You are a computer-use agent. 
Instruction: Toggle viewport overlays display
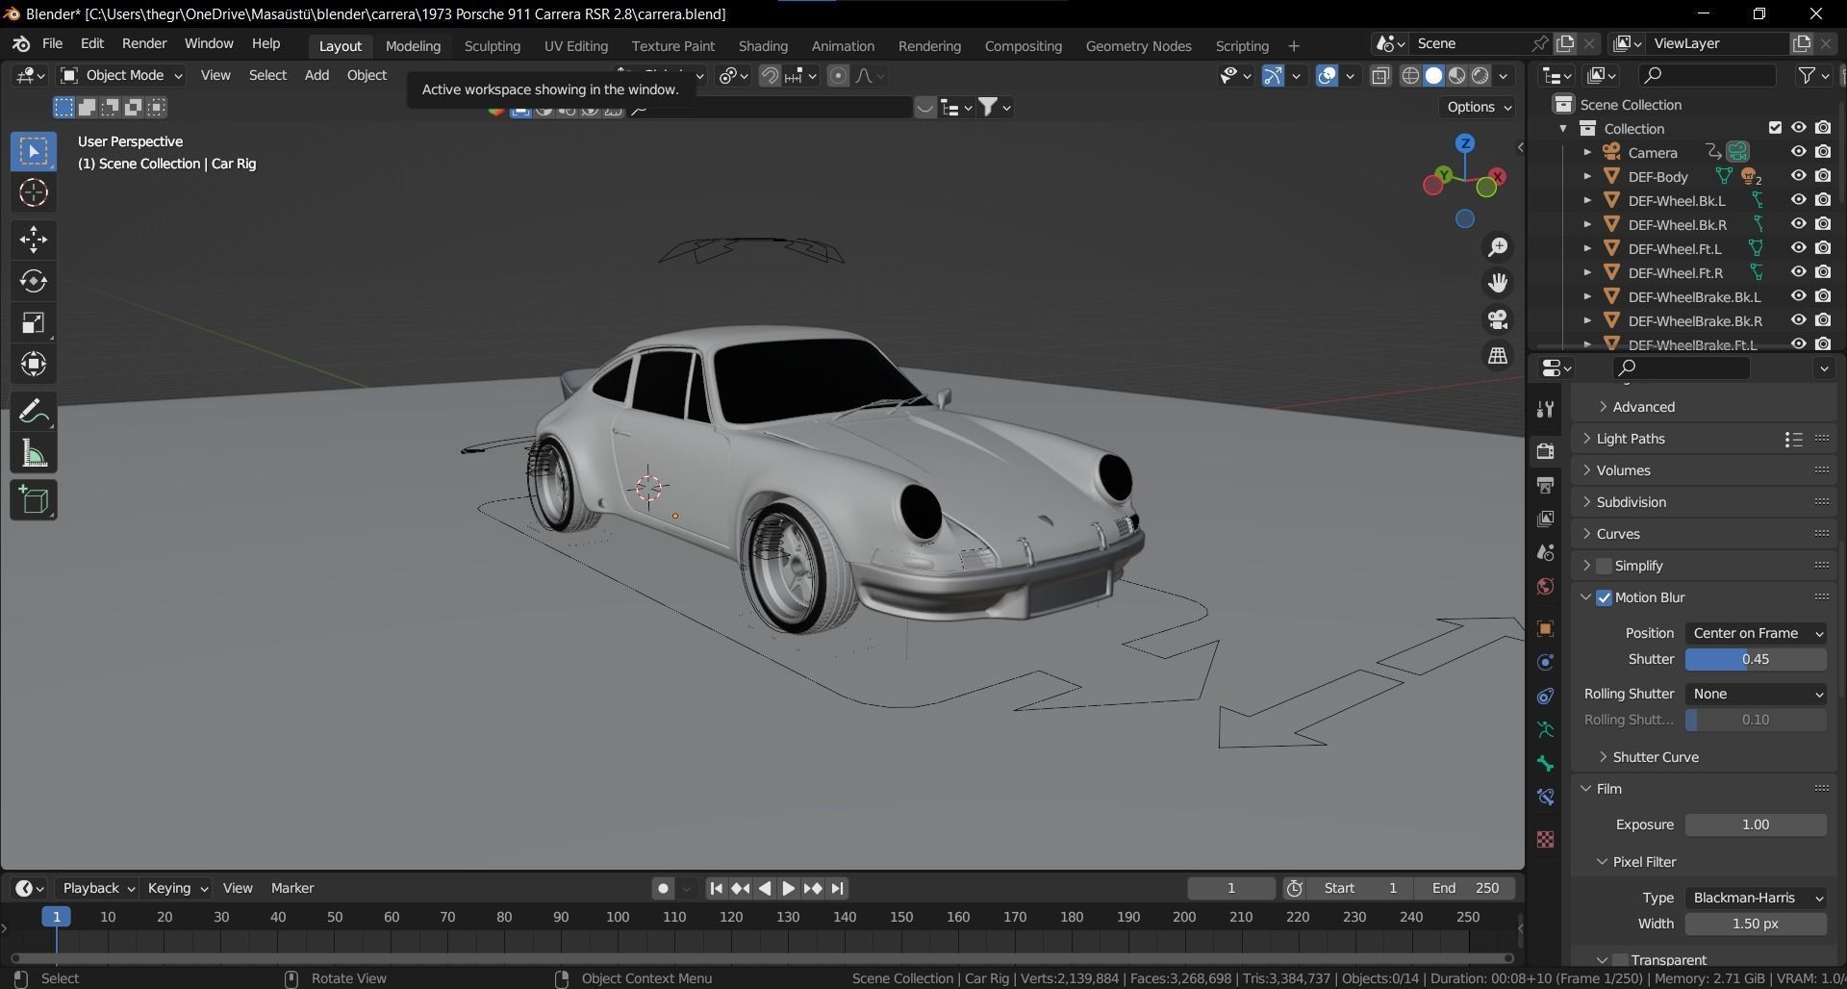pos(1327,76)
